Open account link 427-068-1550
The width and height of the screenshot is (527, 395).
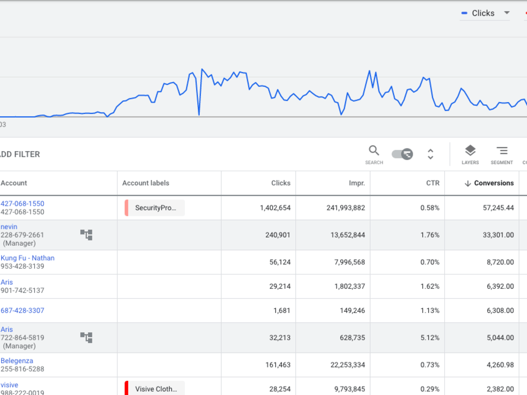pos(22,203)
